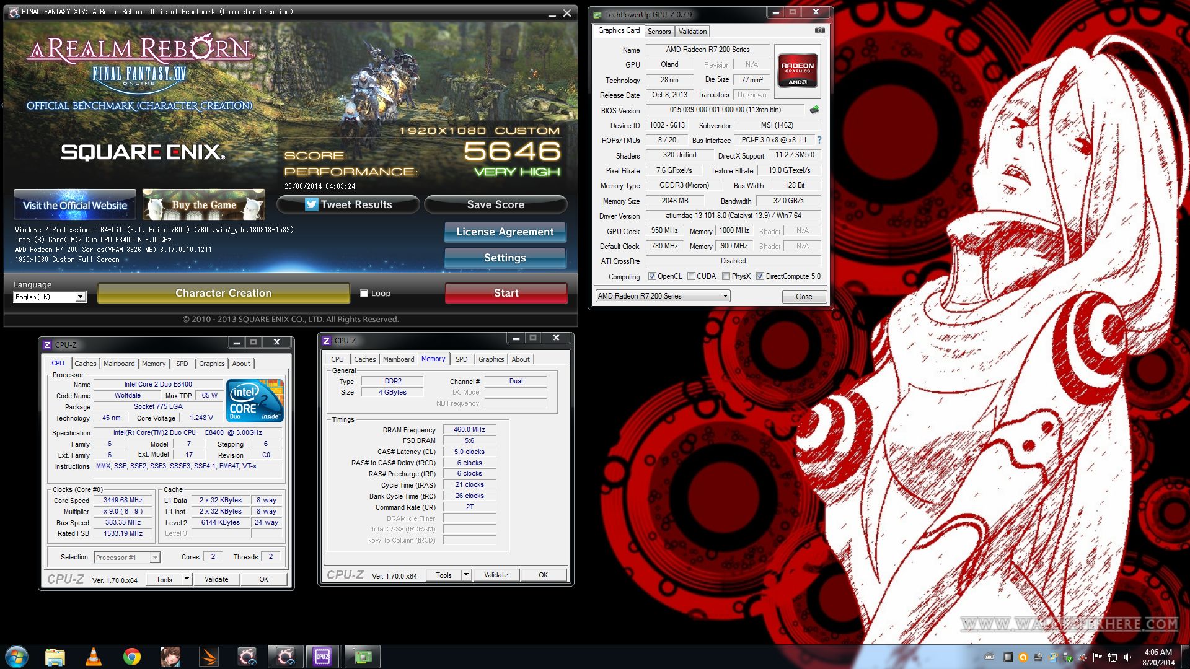Open Windows Explorer from the taskbar
The height and width of the screenshot is (669, 1190).
55,657
